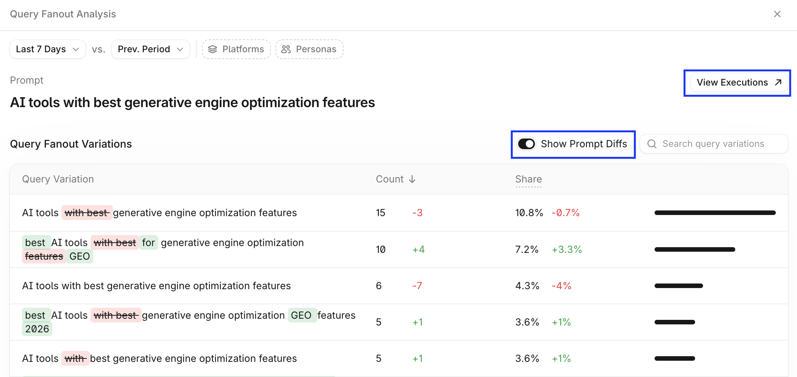Click the Count sort arrow icon
Viewport: 797px width, 377px height.
(412, 179)
